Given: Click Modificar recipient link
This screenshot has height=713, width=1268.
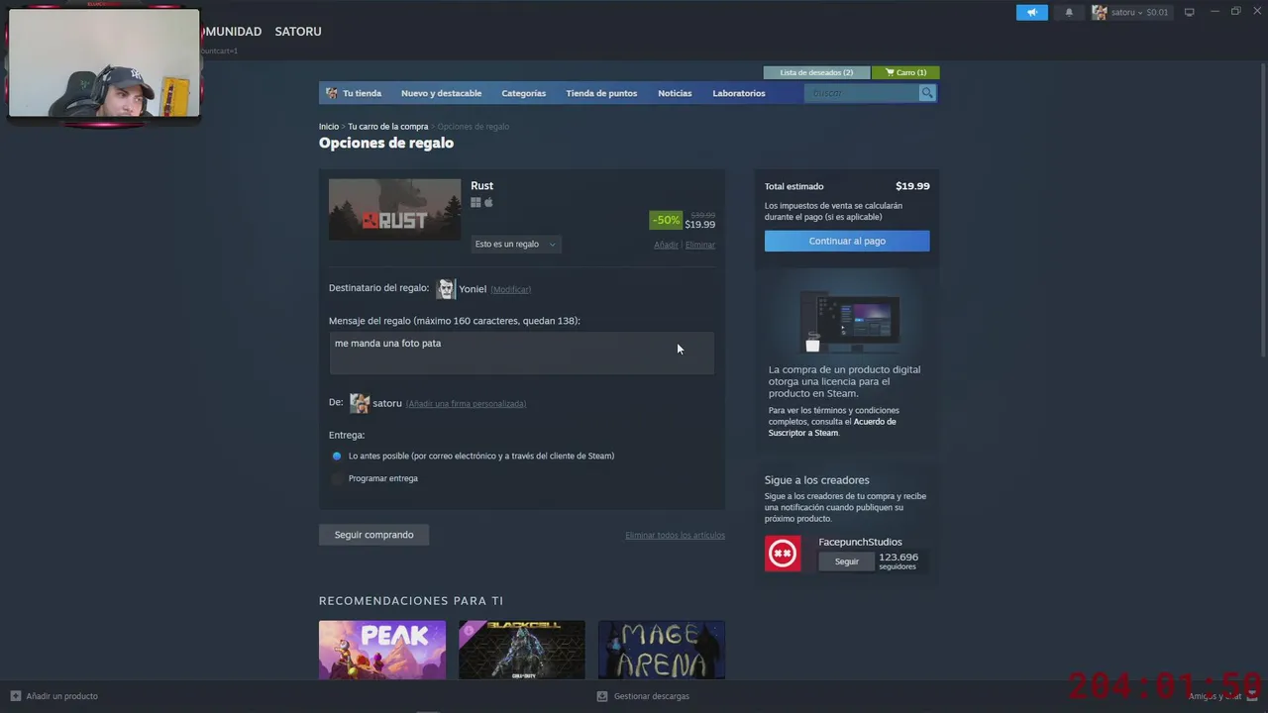Looking at the screenshot, I should click(511, 289).
